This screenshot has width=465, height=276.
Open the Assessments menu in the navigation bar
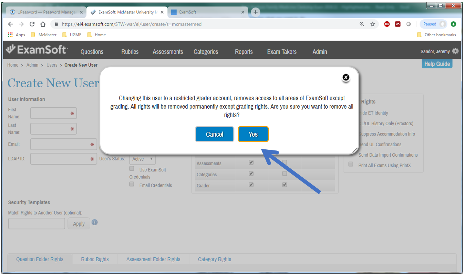(x=168, y=52)
